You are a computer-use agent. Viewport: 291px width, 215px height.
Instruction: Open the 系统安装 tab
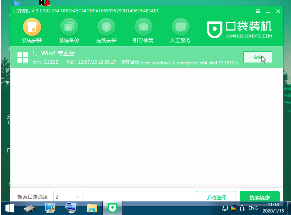pos(32,31)
